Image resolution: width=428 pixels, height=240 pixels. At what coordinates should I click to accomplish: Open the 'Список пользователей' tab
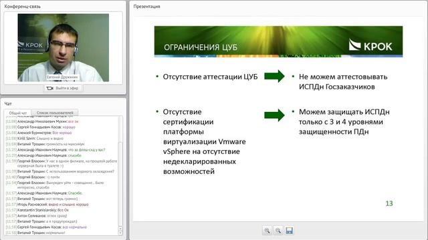pos(55,113)
